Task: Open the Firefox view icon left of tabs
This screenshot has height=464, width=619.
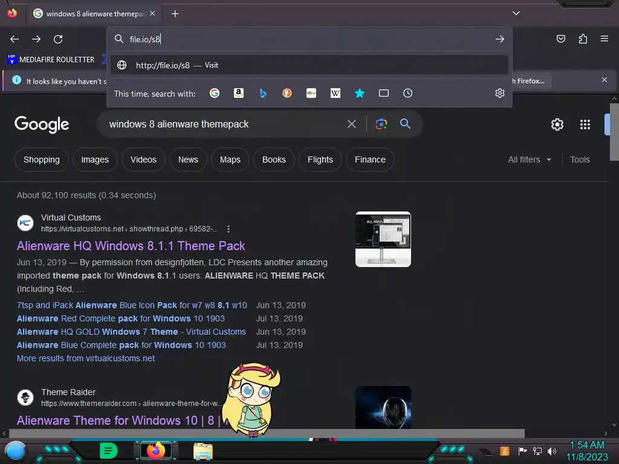Action: click(12, 13)
